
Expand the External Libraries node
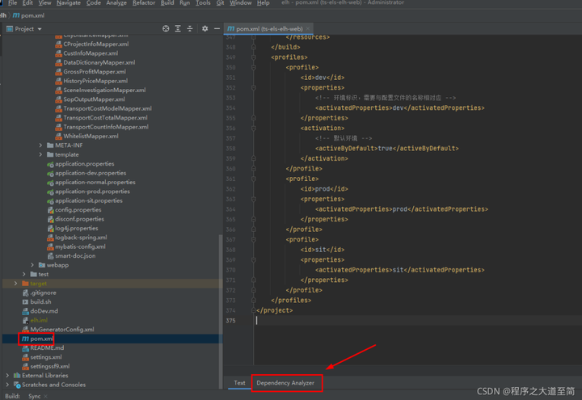(x=8, y=376)
